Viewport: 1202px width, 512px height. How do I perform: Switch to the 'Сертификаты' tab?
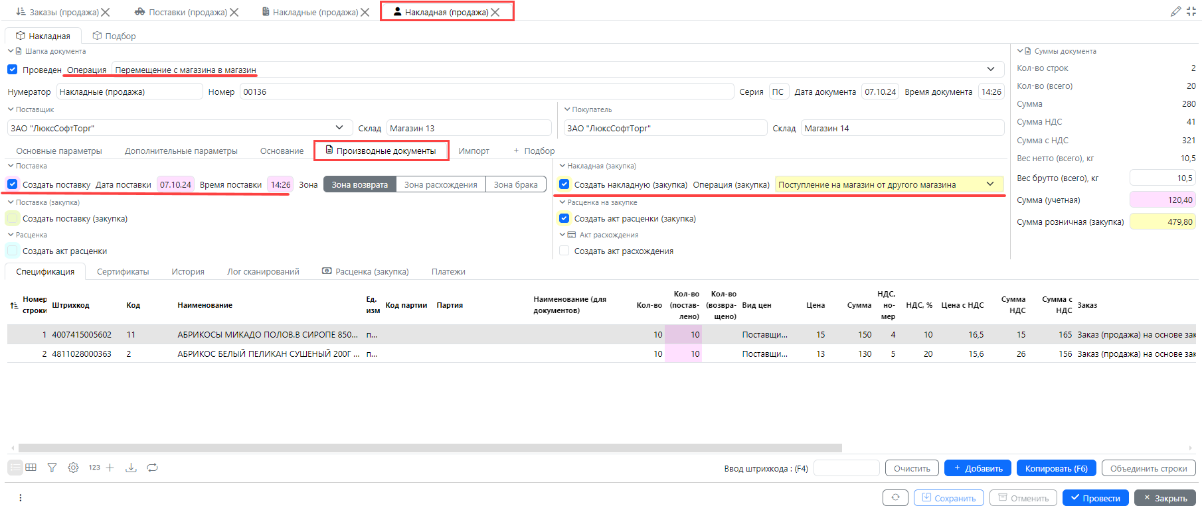point(123,272)
